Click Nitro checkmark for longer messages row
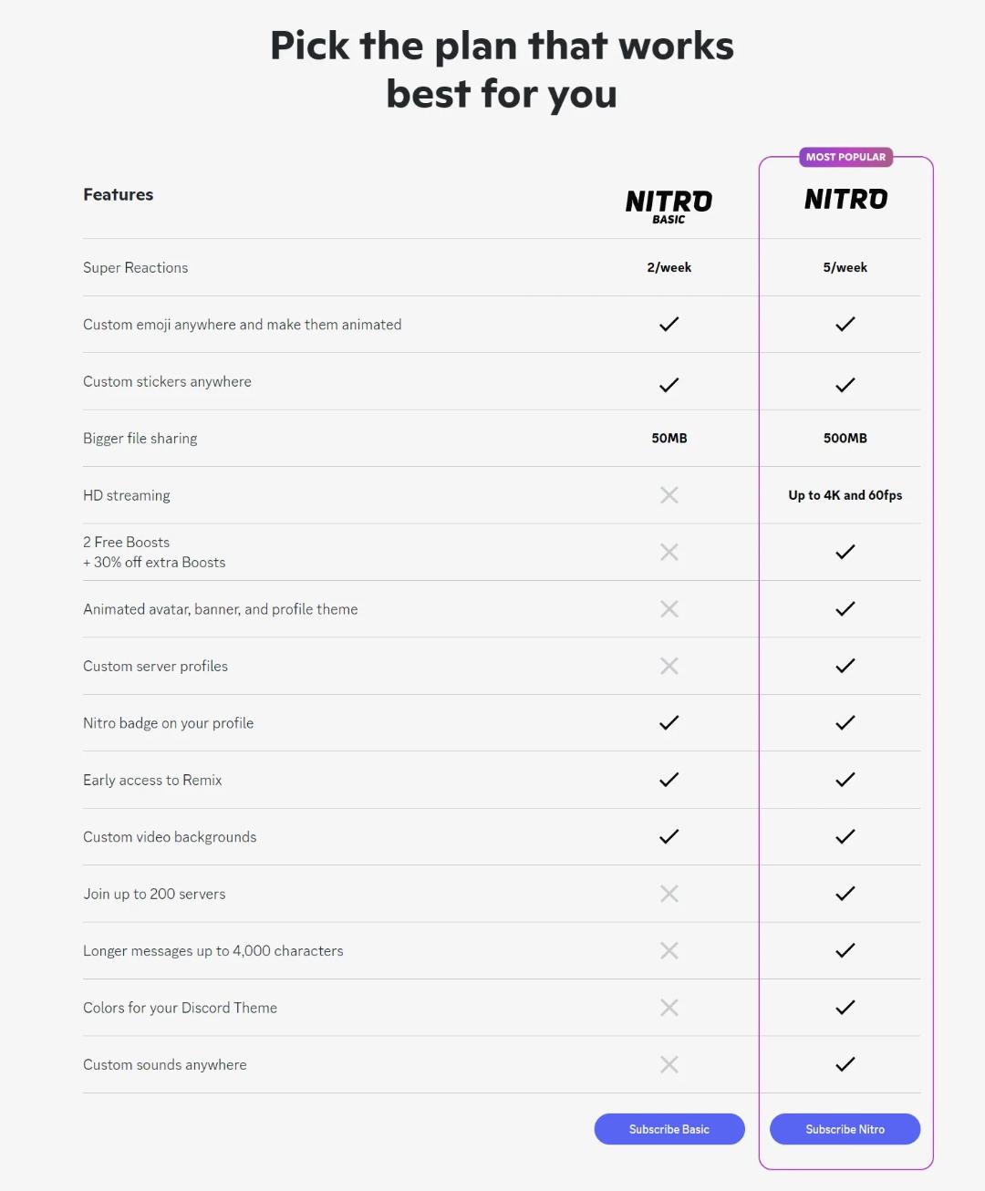The height and width of the screenshot is (1191, 985). click(x=845, y=950)
